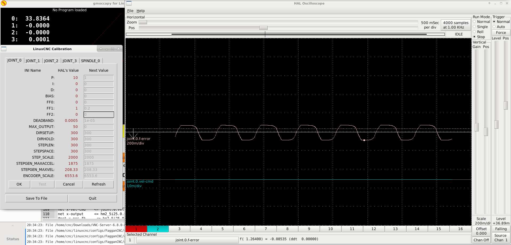Click the Force trigger button
511x245 pixels.
tap(501, 33)
